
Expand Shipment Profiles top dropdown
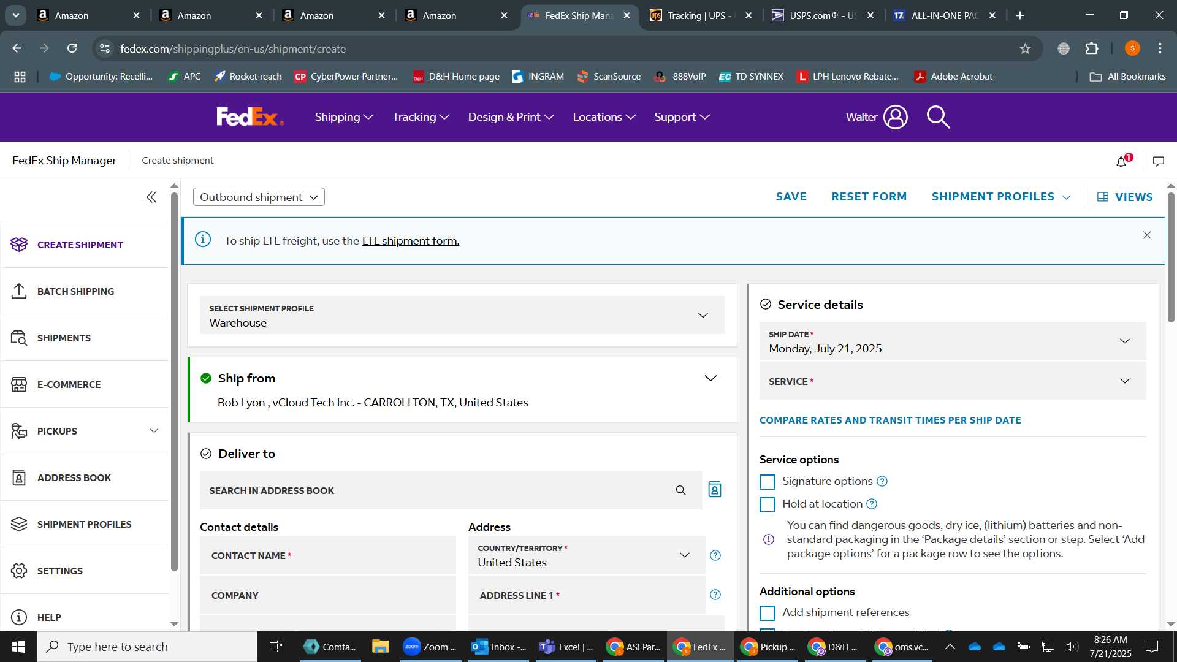(x=1001, y=197)
